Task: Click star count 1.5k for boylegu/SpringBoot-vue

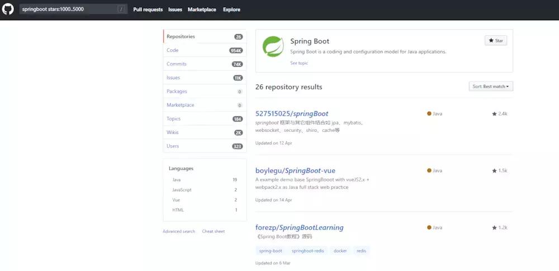Action: 499,171
